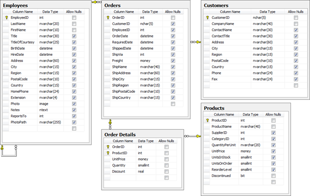
Task: Click the Order Details table title
Action: point(120,135)
